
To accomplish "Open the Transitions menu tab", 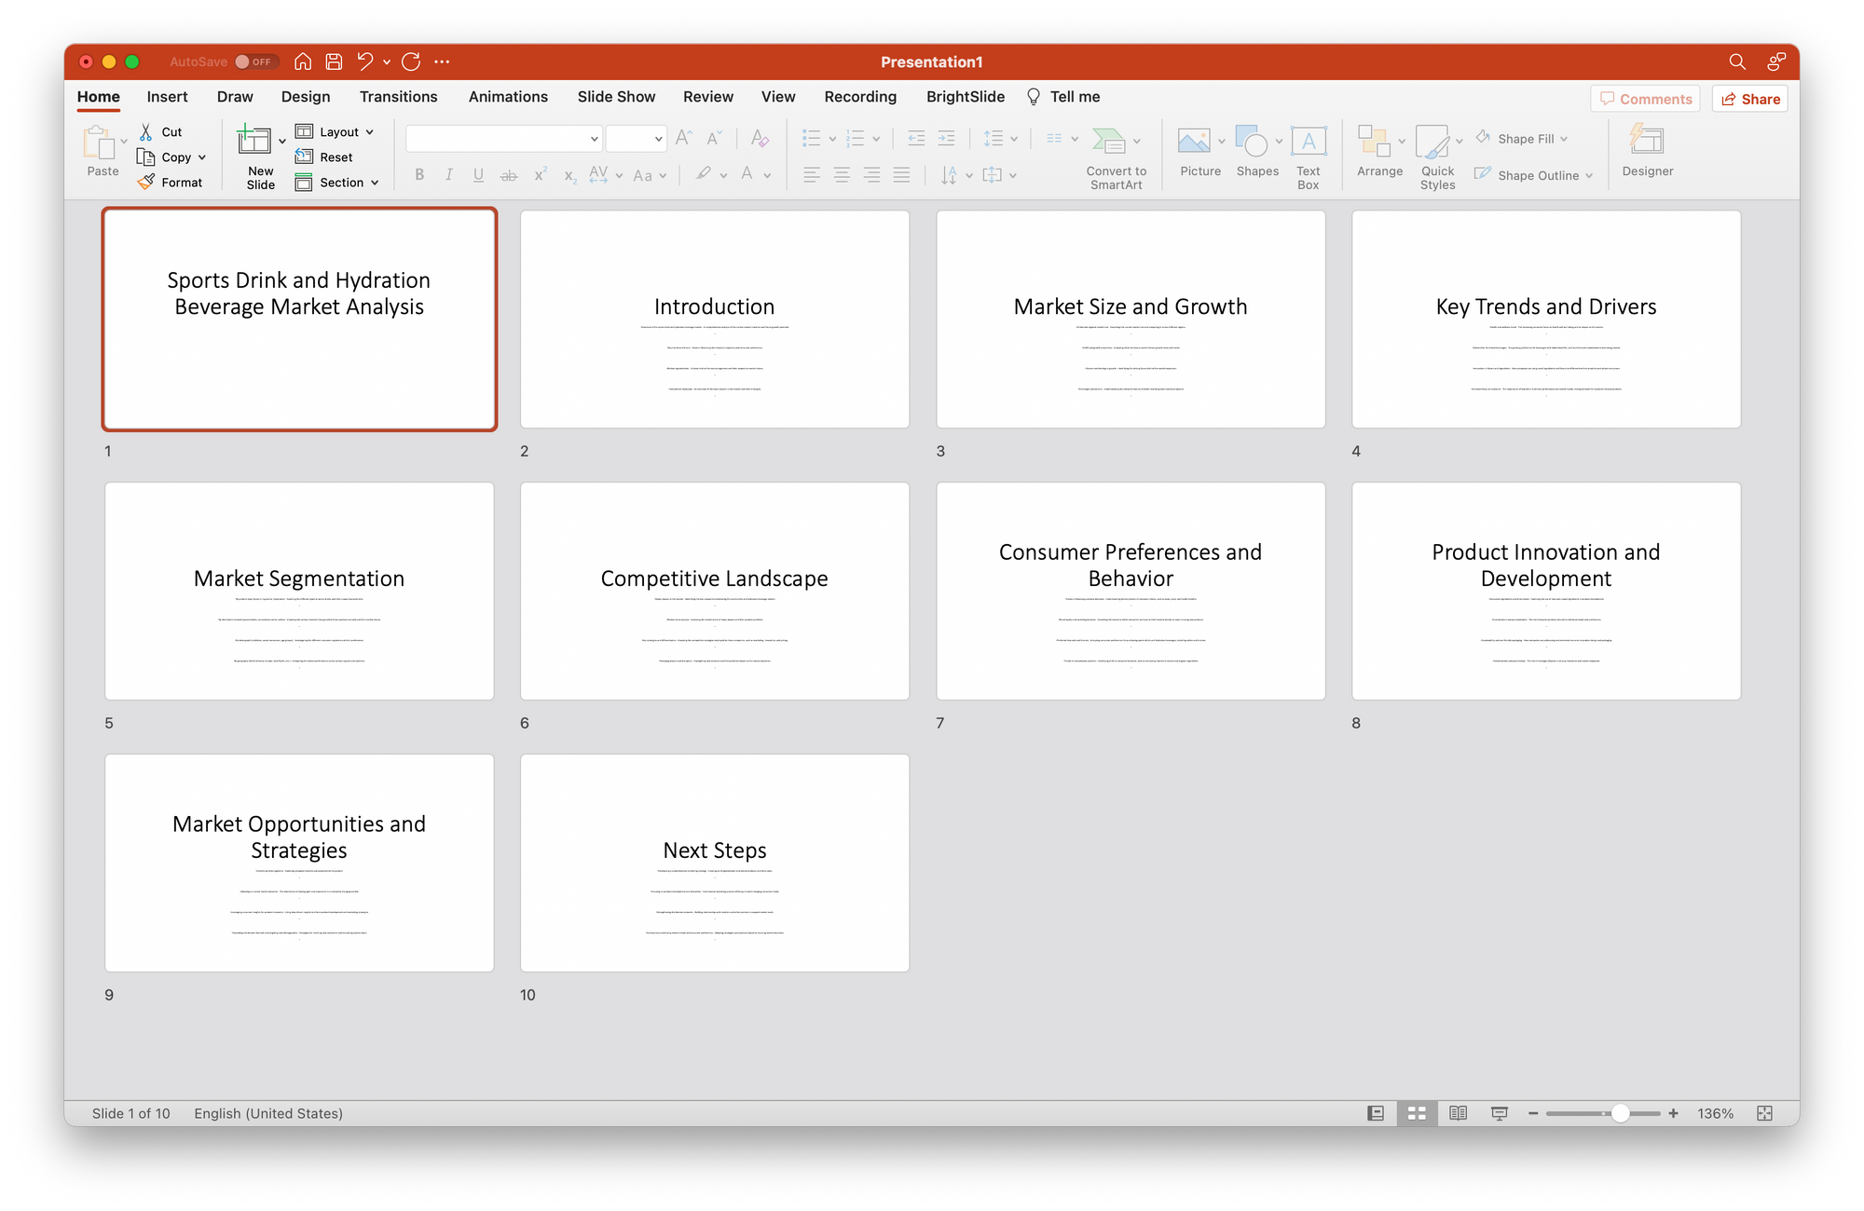I will click(x=398, y=96).
